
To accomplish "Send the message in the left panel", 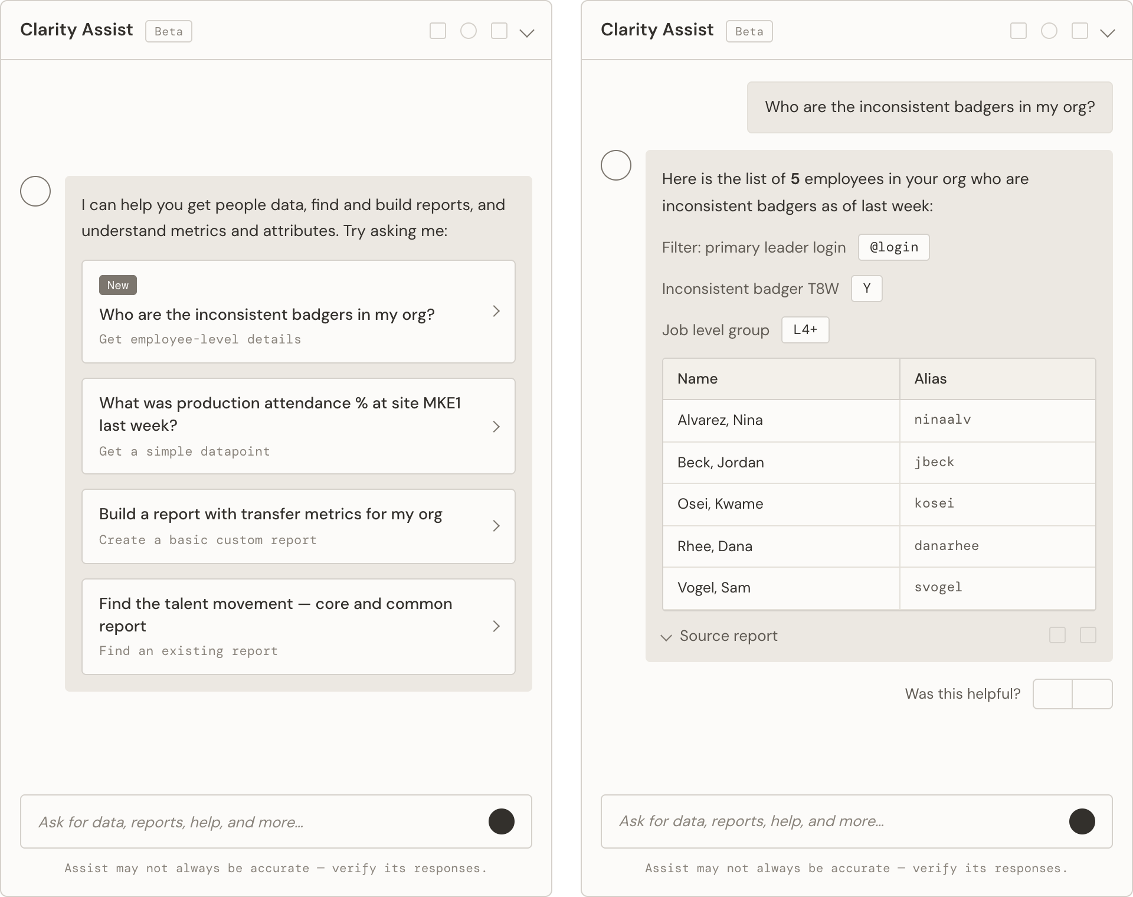I will pos(502,821).
